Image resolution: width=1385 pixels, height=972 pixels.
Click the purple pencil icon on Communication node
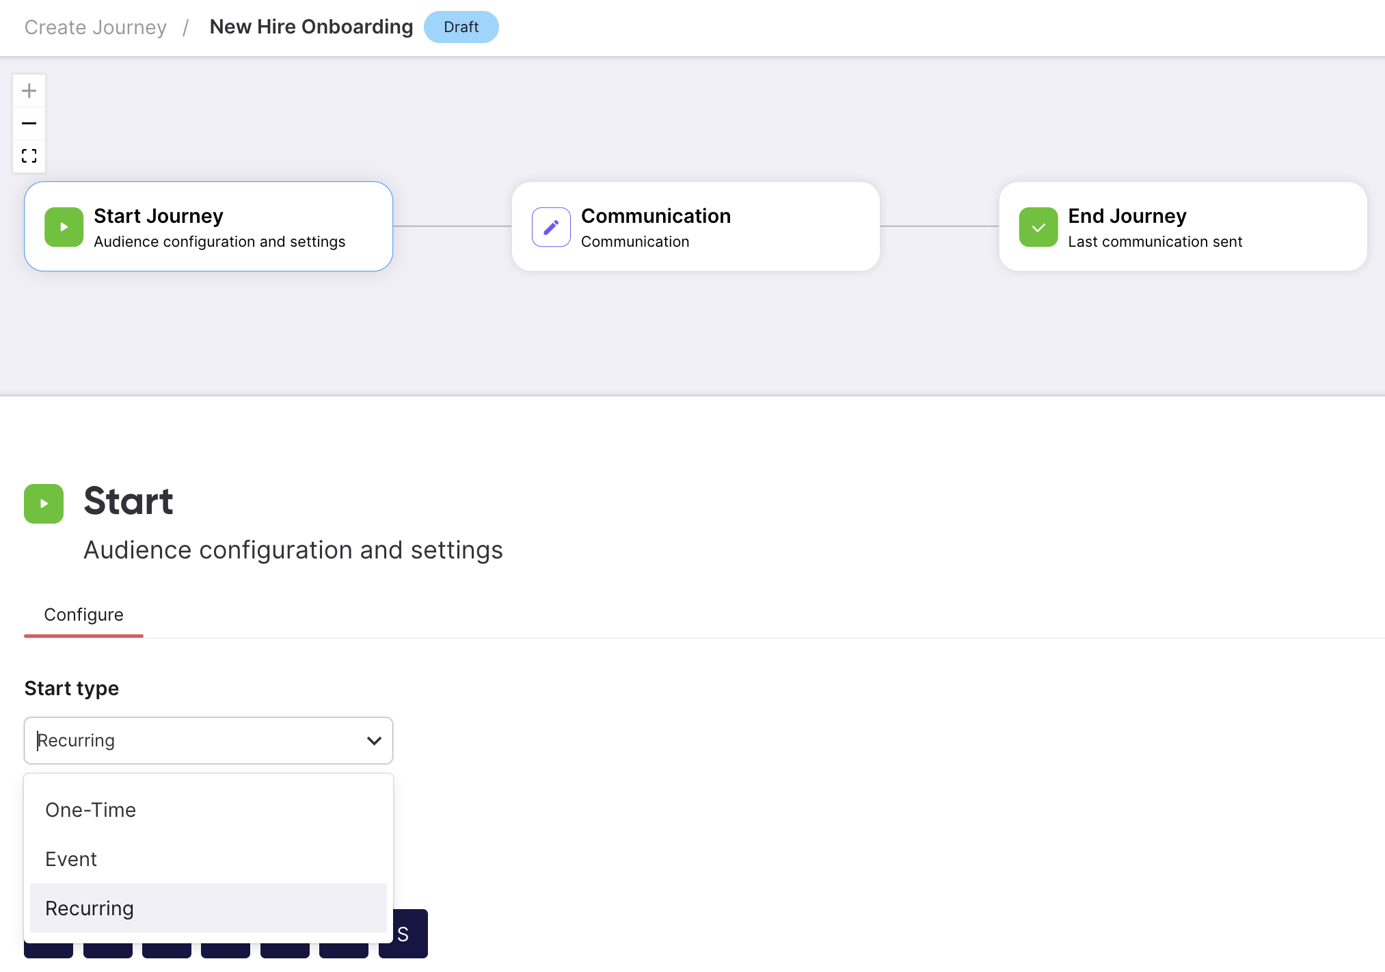pos(551,227)
